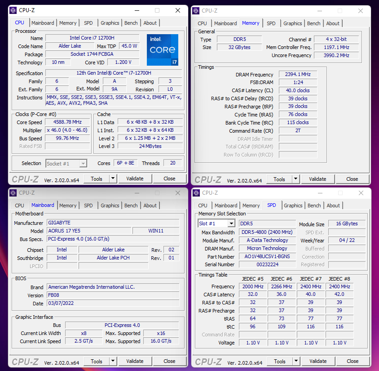The height and width of the screenshot is (371, 379).
Task: Close the Memory tab window with X
Action: pos(361,11)
